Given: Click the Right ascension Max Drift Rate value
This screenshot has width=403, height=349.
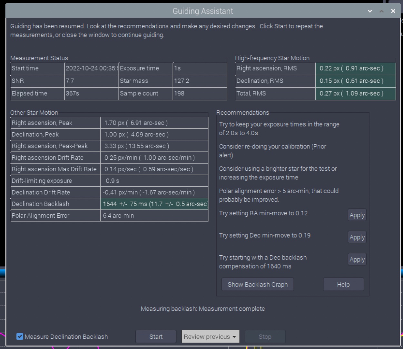Looking at the screenshot, I should [x=154, y=169].
